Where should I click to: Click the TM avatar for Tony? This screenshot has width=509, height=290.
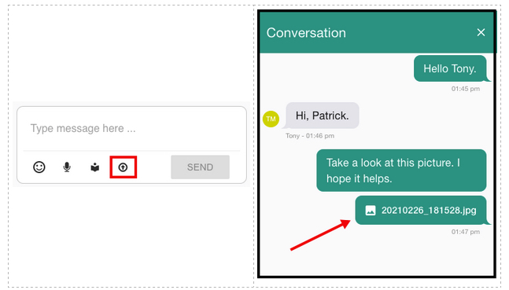pos(271,119)
